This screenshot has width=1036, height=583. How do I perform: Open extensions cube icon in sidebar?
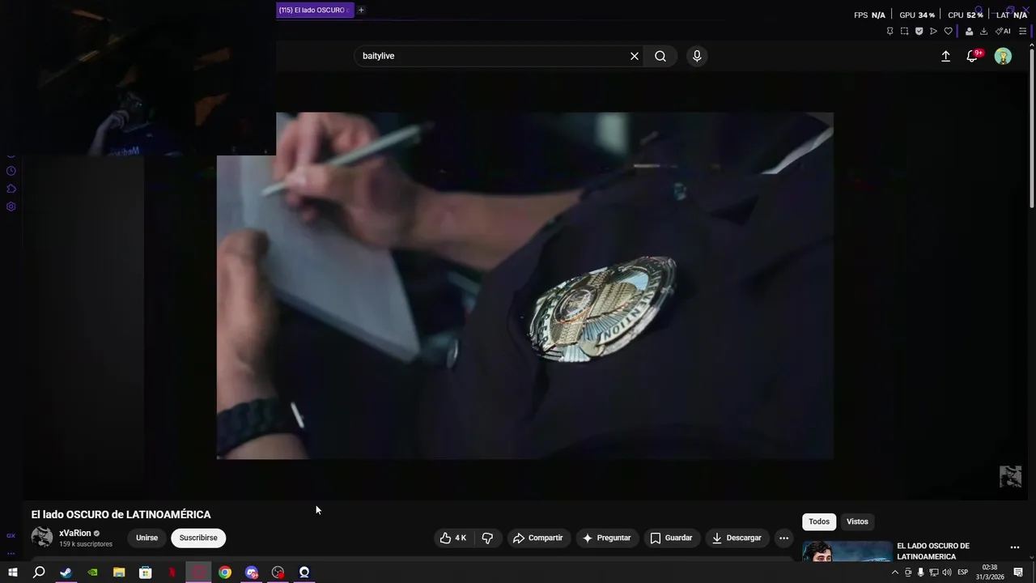point(11,189)
